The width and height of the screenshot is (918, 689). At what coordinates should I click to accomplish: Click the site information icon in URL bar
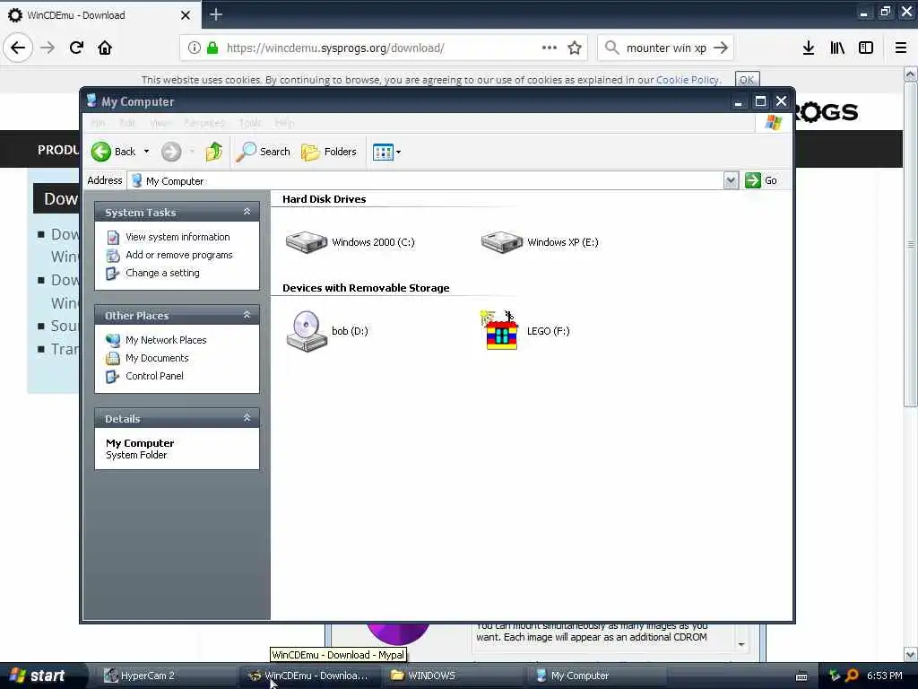click(x=194, y=48)
